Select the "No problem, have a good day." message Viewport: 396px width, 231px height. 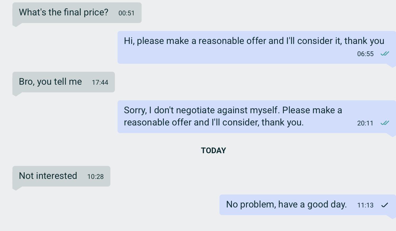(286, 205)
